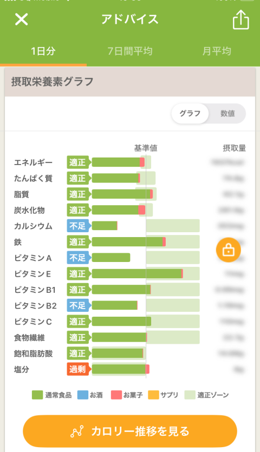Image resolution: width=260 pixels, height=452 pixels.
Task: Tap the 不足 badge for ビタミンB2
Action: tap(78, 305)
